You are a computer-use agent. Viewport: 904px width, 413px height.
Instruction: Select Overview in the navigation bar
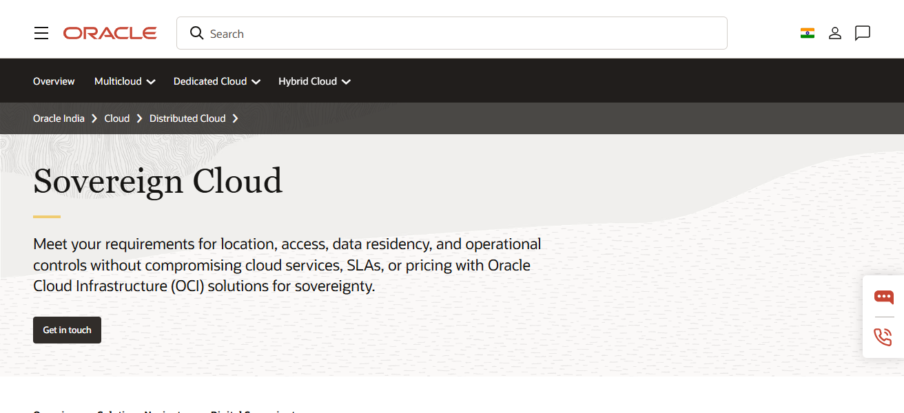(54, 81)
